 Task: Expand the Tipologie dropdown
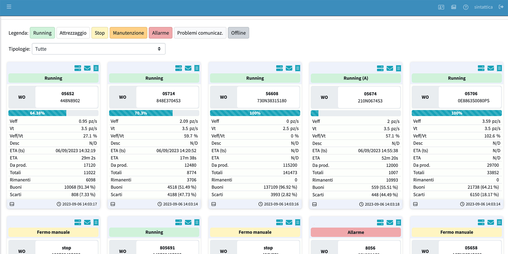99,49
